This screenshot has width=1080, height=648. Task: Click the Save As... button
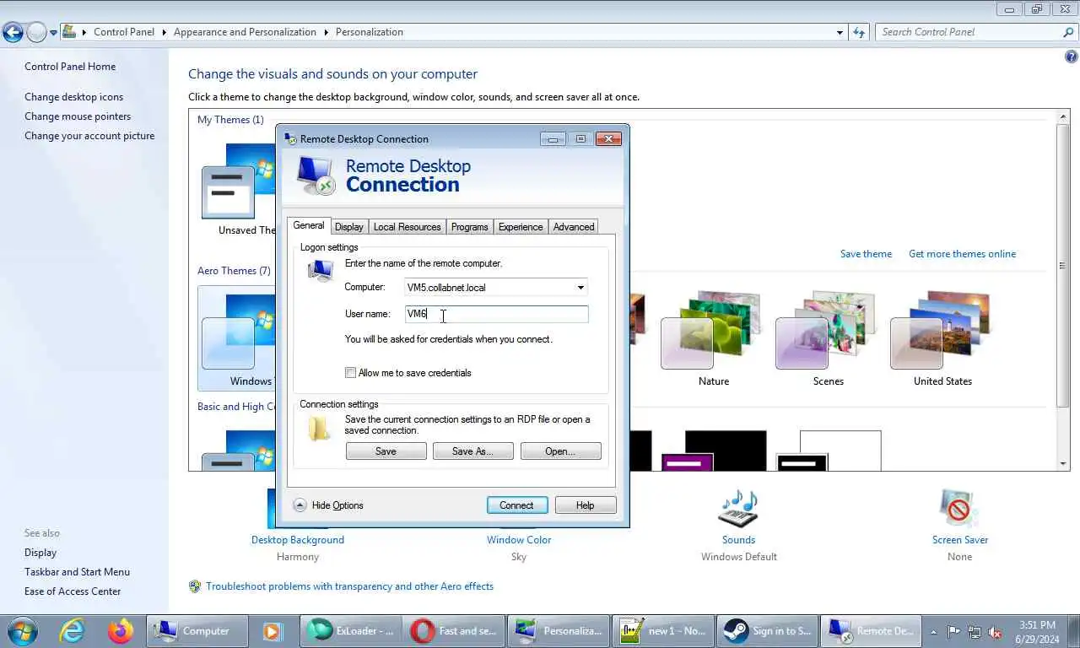[472, 451]
